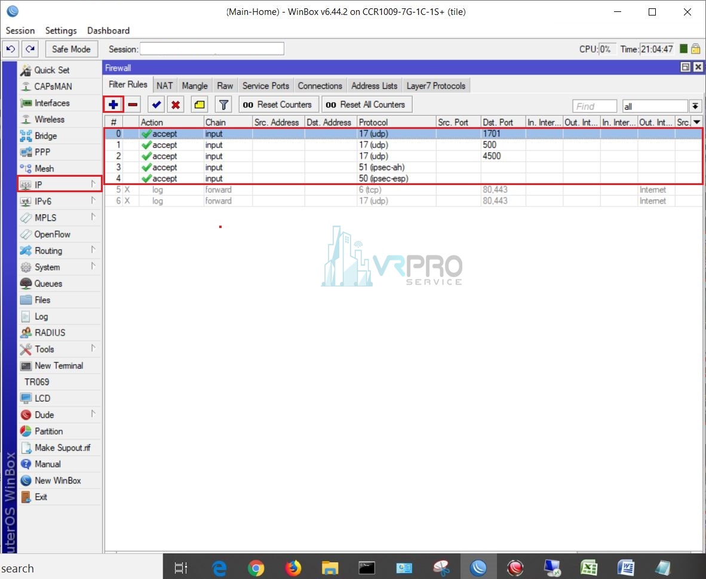Select rule 4 with ipsec-esp protocol
The width and height of the screenshot is (706, 579).
403,178
